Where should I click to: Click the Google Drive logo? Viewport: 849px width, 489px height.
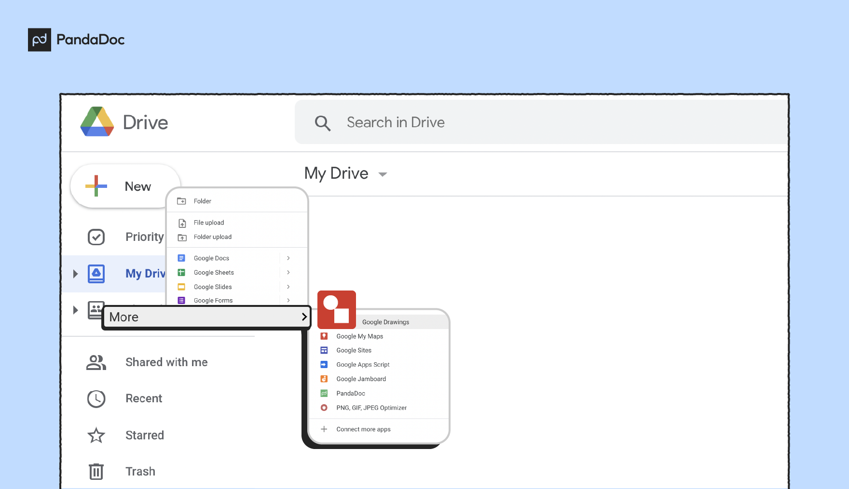coord(97,122)
